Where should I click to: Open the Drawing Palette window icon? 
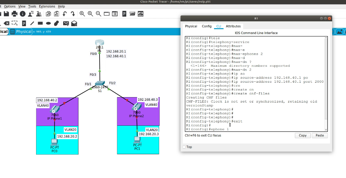point(107,14)
